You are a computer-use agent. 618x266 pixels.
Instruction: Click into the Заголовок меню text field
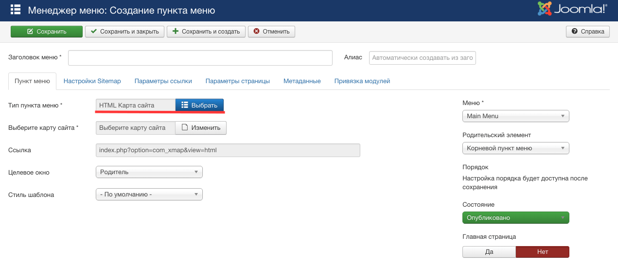tap(200, 57)
